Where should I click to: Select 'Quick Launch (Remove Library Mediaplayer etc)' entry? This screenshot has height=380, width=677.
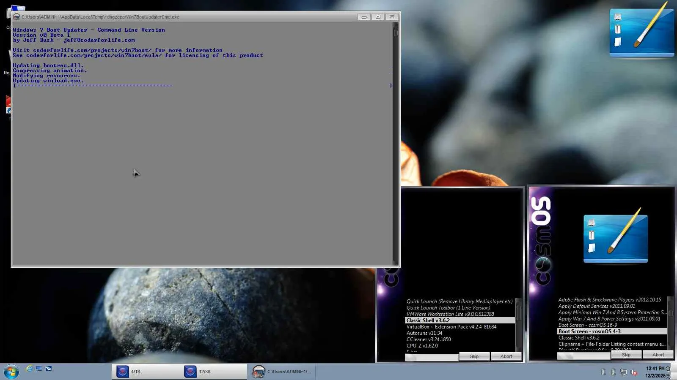pos(460,301)
